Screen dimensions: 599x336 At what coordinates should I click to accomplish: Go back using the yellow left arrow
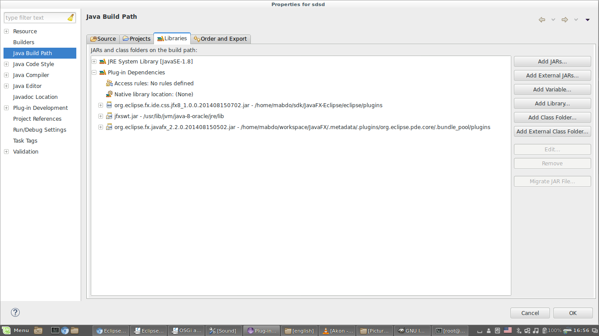tap(542, 20)
